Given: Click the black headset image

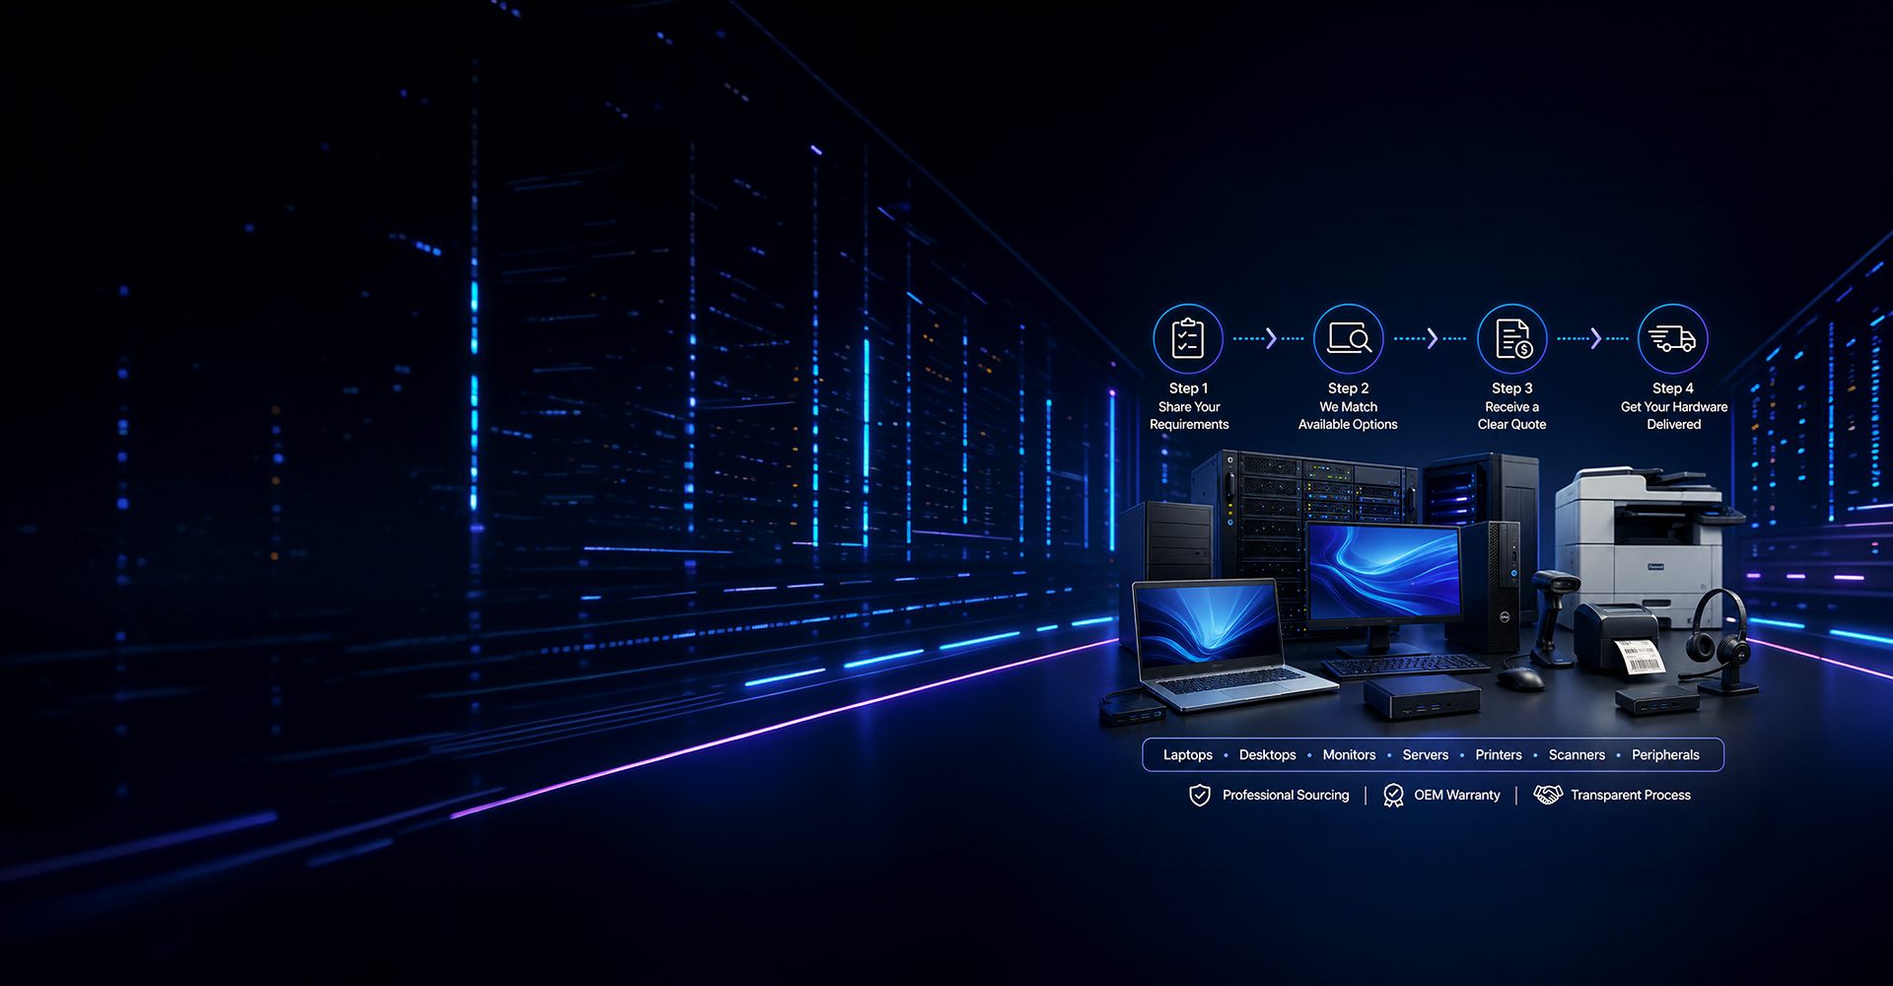Looking at the screenshot, I should (1720, 641).
